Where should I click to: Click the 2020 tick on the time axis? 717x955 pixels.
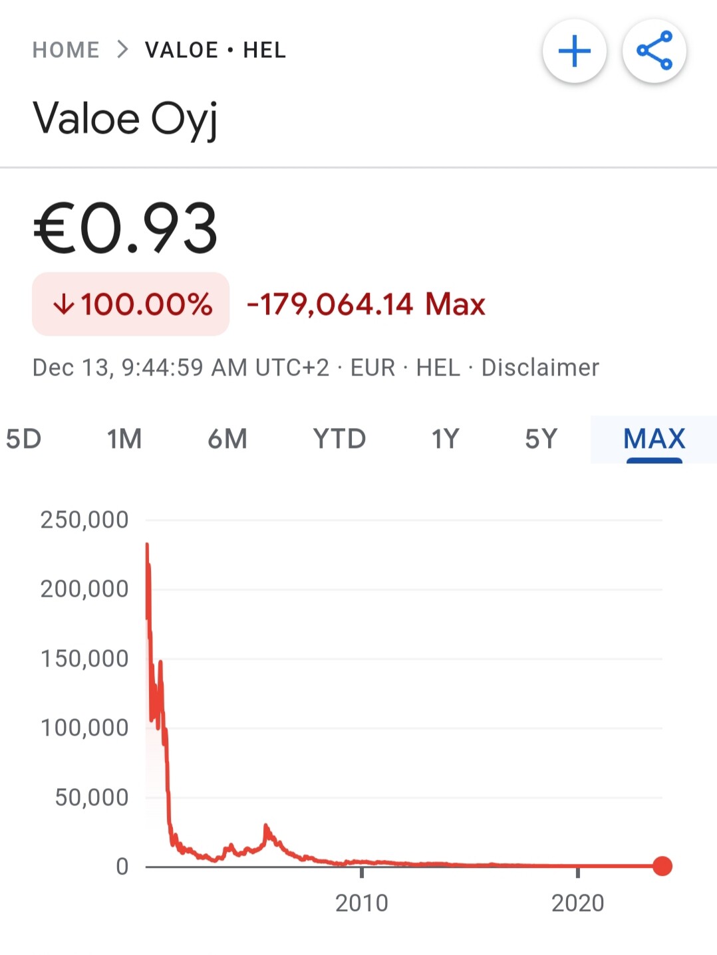tap(577, 902)
